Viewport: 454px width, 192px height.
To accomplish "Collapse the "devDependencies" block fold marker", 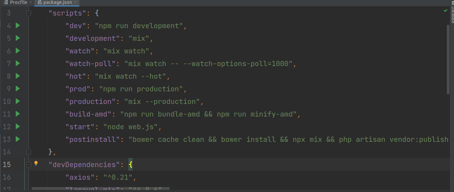I will point(29,164).
